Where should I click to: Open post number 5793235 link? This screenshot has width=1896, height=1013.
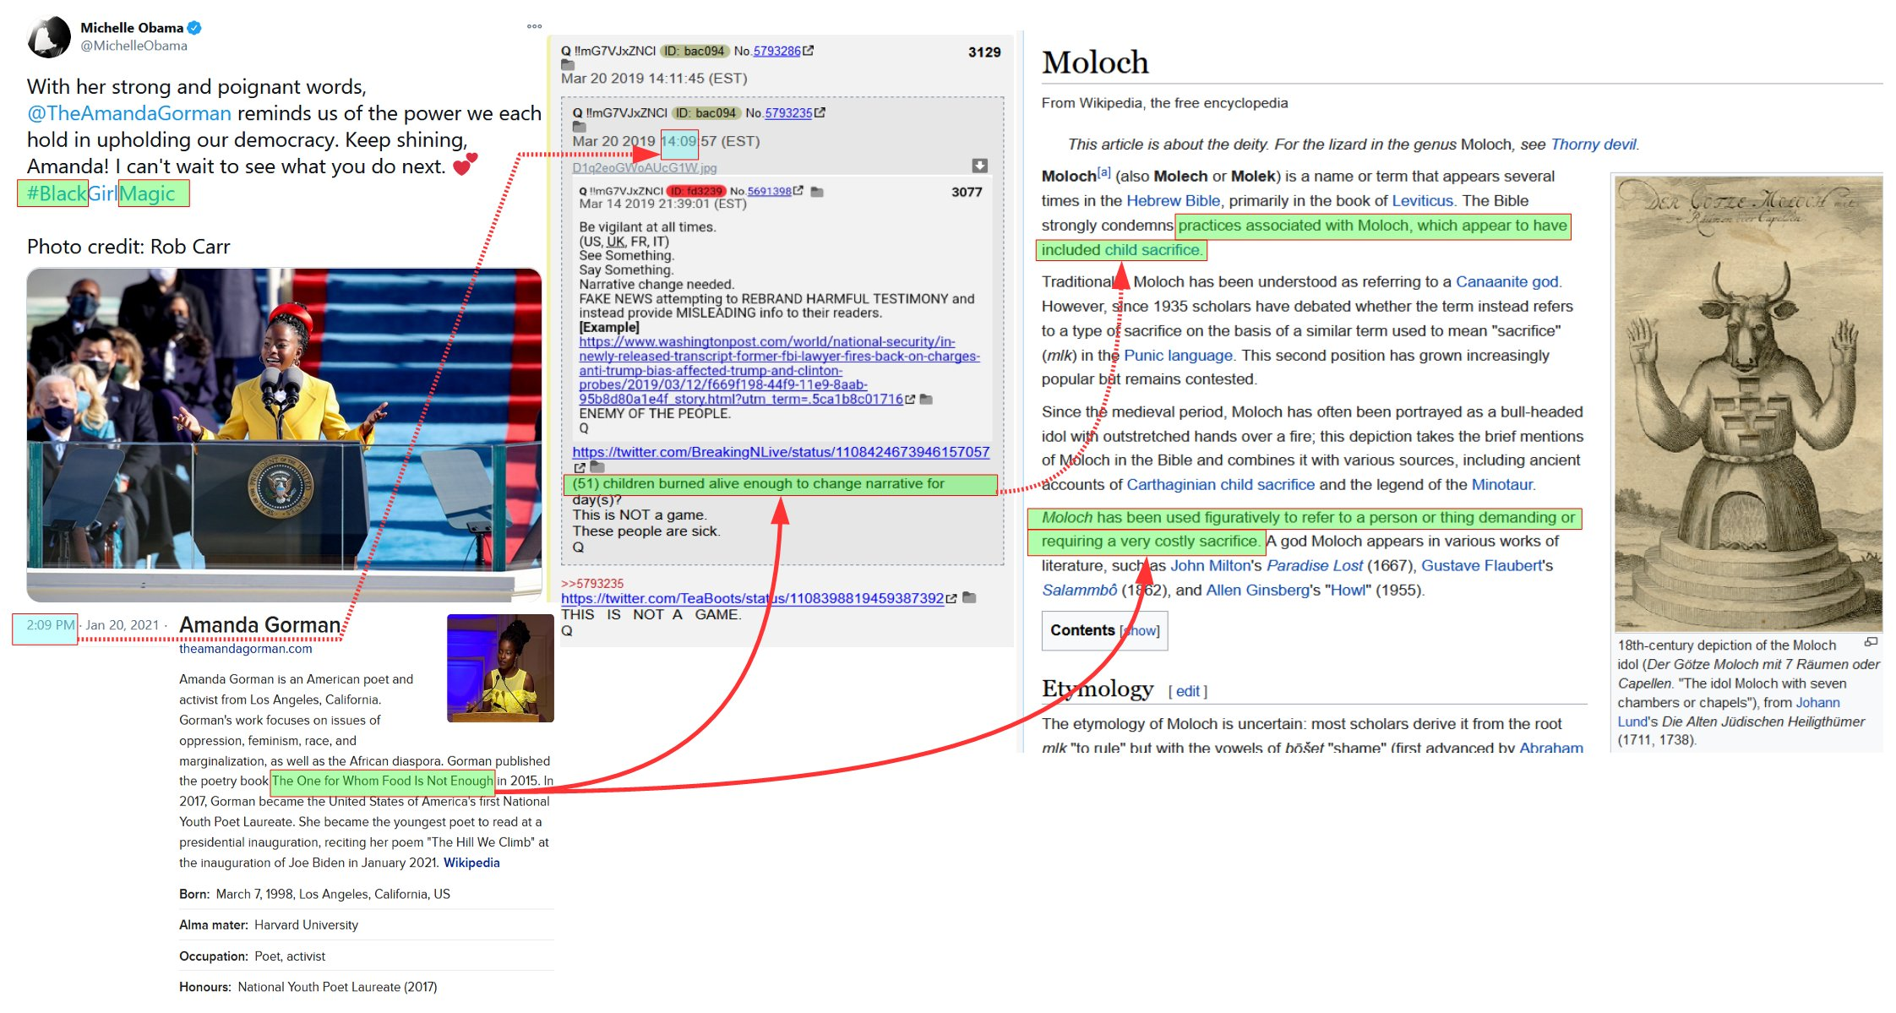tap(788, 112)
